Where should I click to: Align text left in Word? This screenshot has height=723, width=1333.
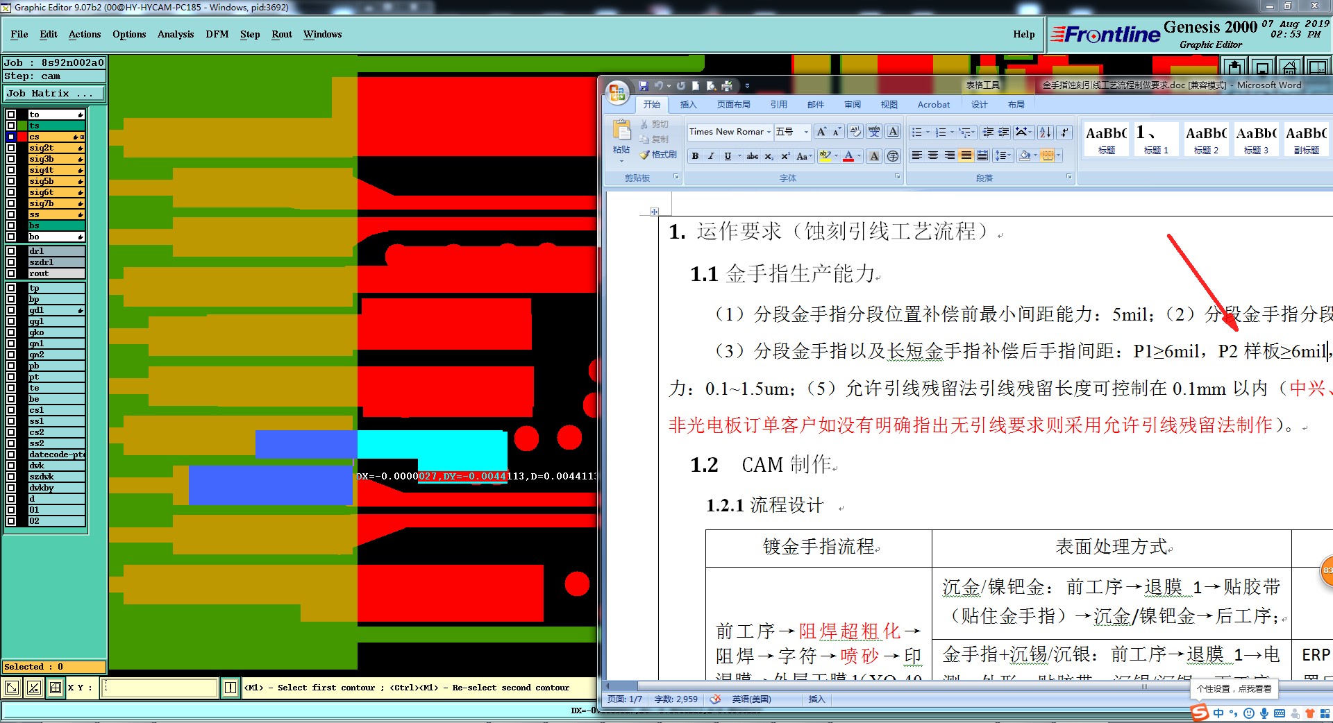916,155
